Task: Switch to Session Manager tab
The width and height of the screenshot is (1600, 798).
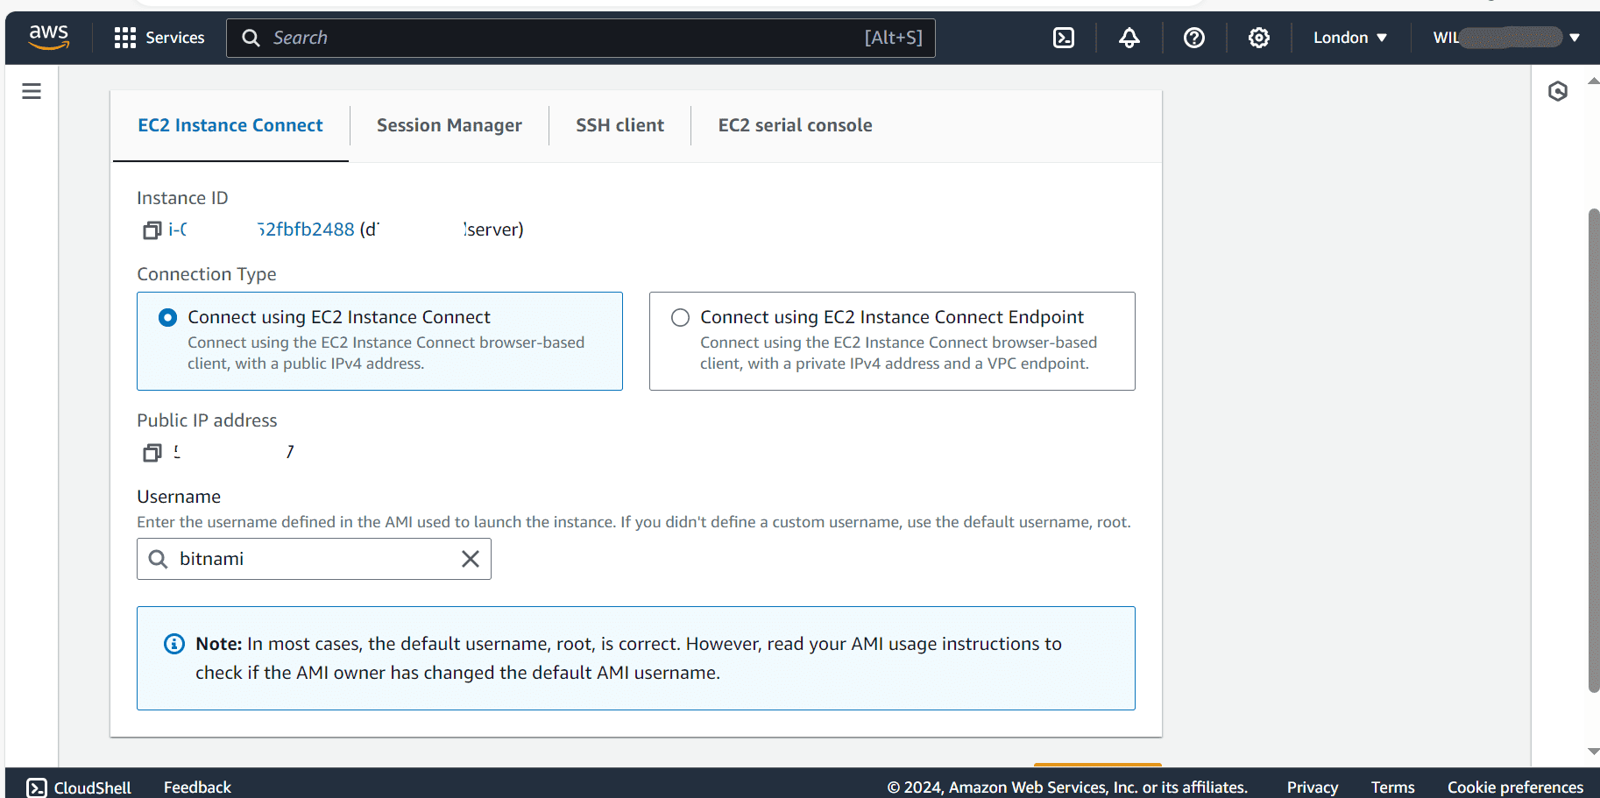Action: pos(450,125)
